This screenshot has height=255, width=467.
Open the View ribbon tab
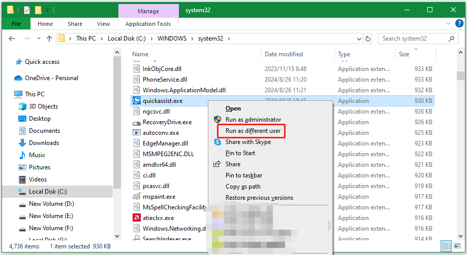click(103, 24)
